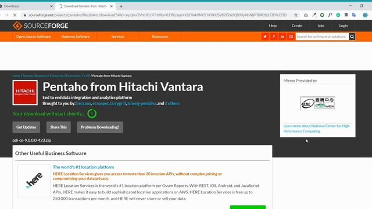Open The world's #1 location platform link
The image size is (372, 209).
click(83, 167)
